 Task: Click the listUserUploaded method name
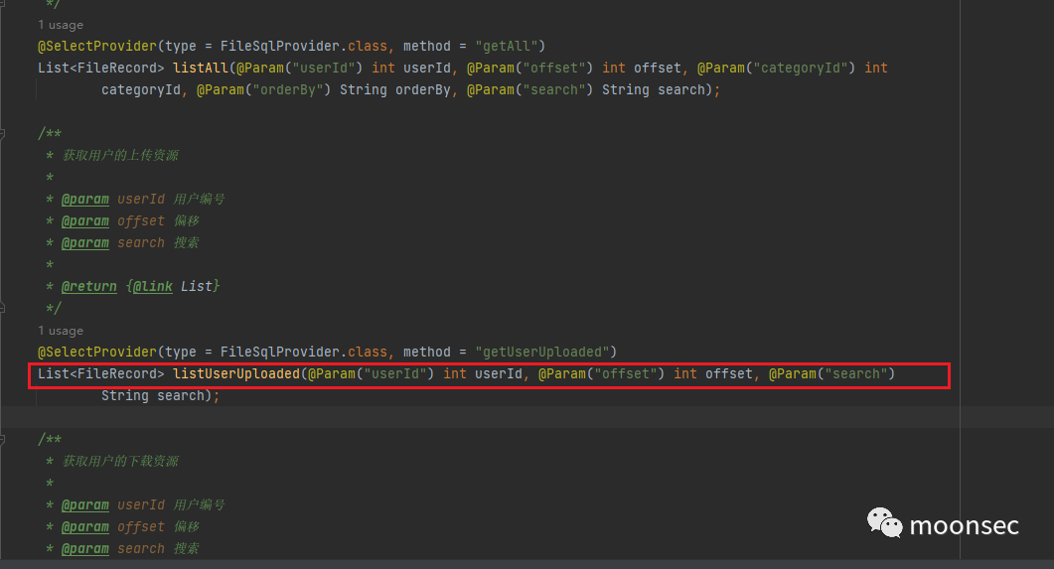pyautogui.click(x=235, y=374)
